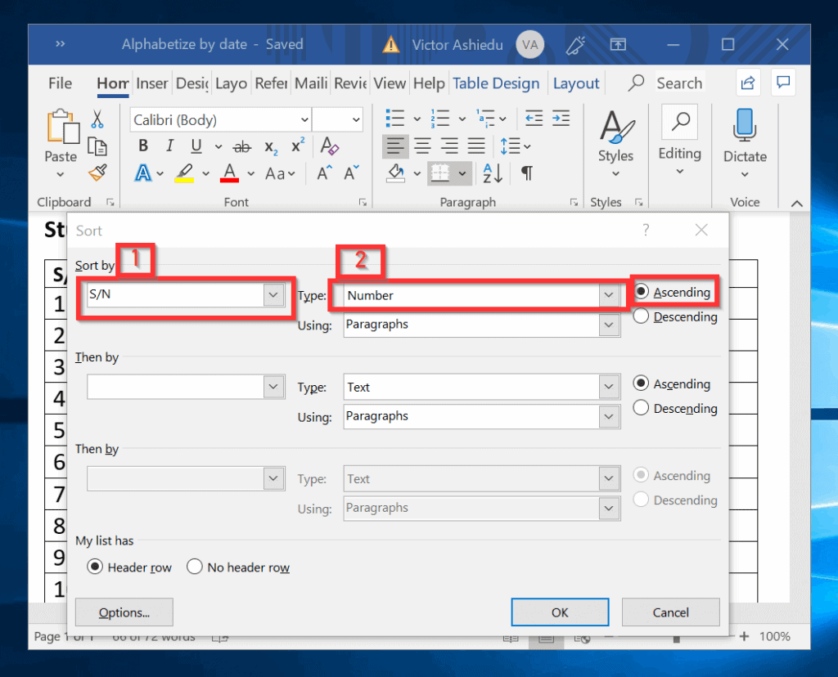Open Text Effects icon
838x677 pixels.
tap(142, 173)
